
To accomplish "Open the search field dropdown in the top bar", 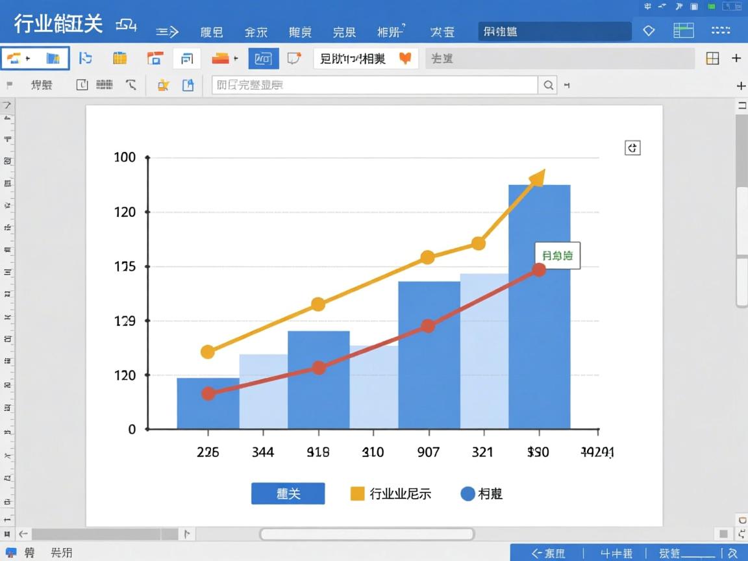I will pyautogui.click(x=623, y=31).
